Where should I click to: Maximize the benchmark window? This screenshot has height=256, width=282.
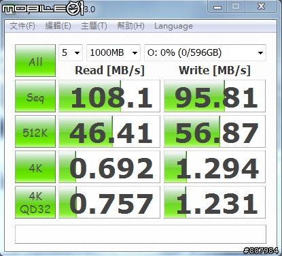(x=236, y=7)
